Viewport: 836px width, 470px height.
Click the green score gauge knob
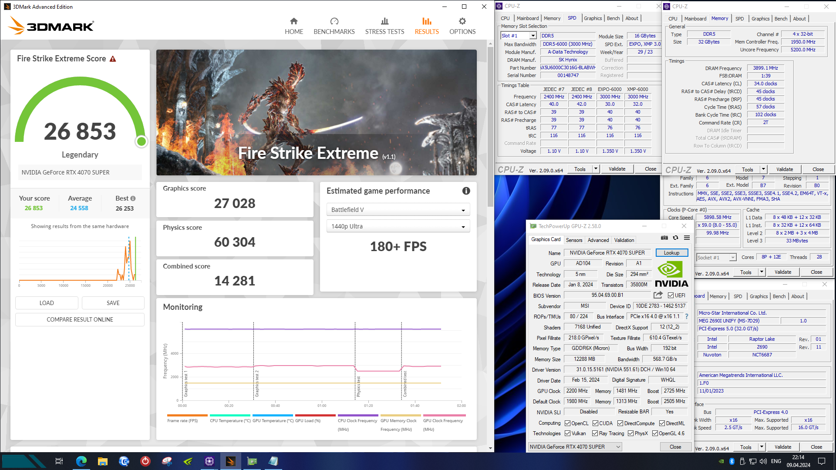pyautogui.click(x=141, y=141)
